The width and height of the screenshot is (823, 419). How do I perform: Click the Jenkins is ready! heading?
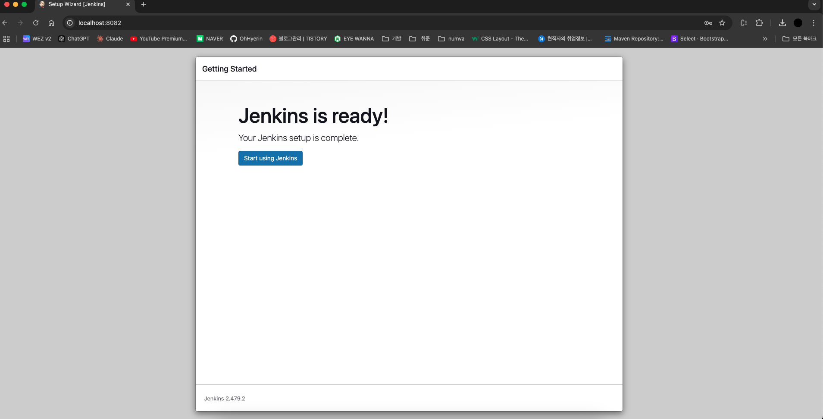coord(313,116)
